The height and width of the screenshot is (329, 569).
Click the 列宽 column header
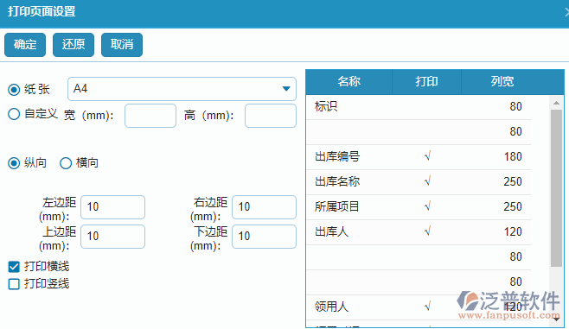[502, 81]
